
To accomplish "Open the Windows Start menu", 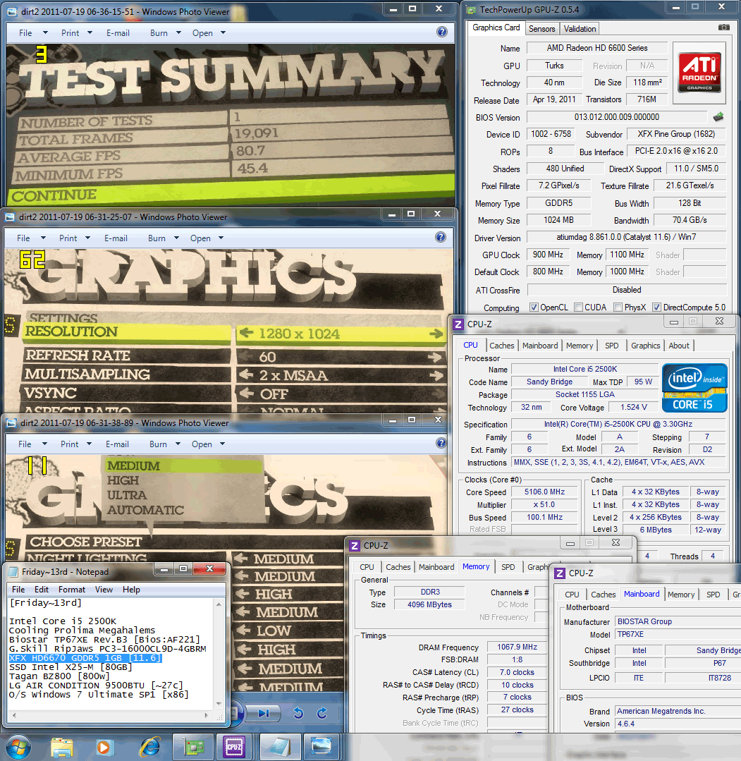I will click(18, 748).
